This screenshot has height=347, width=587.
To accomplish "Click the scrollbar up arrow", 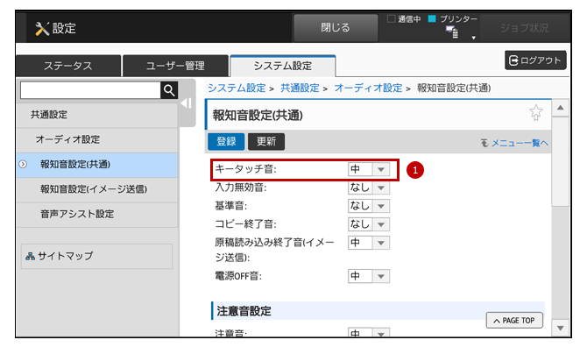I will tap(561, 108).
